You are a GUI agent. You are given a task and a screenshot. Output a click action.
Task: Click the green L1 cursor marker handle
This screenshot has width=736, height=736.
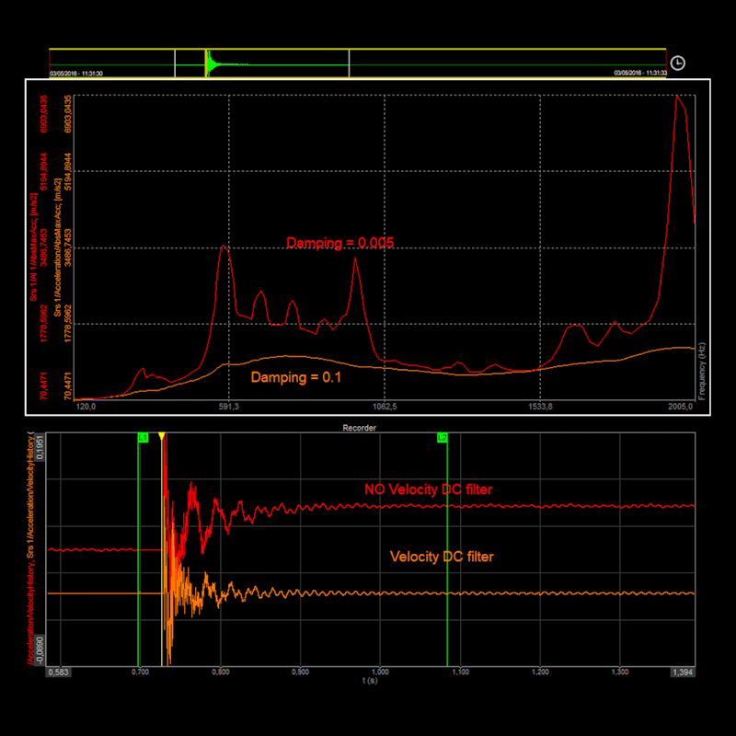pos(144,436)
